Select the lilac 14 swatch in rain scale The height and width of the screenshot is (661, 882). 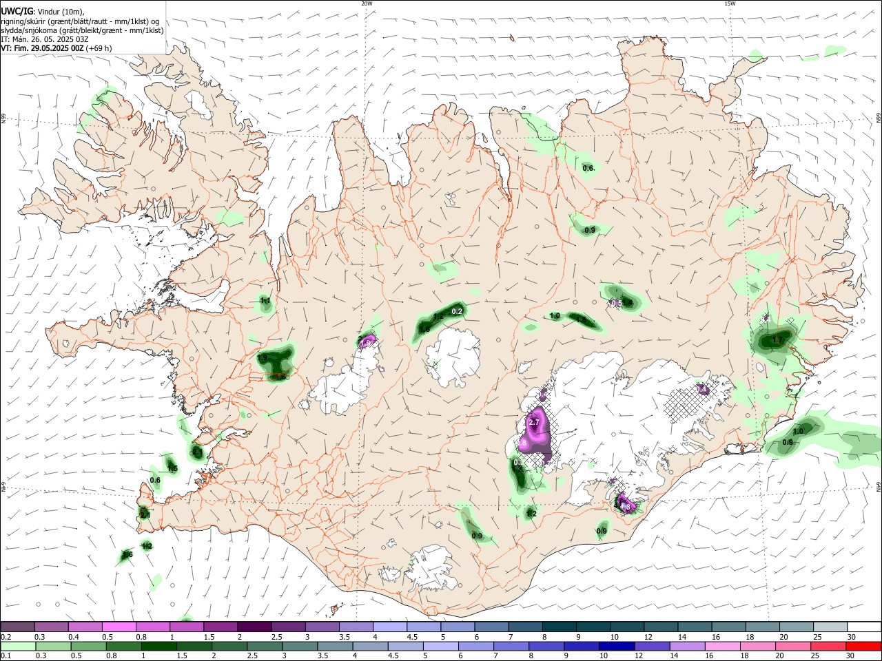pos(687,646)
